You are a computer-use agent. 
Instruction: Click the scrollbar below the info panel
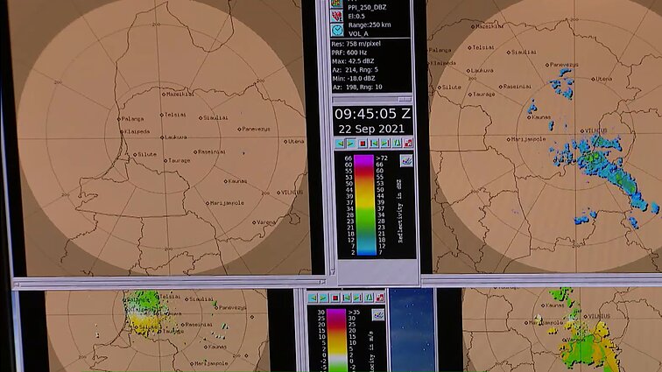371,99
